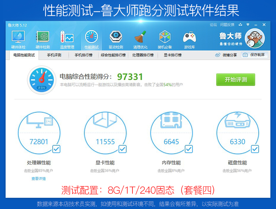Open 装机必备 essentials cube icon
The width and height of the screenshot is (276, 209).
point(165,37)
